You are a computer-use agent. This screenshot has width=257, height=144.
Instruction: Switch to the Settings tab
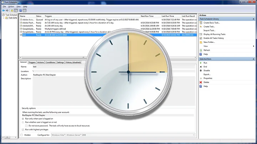[60, 62]
